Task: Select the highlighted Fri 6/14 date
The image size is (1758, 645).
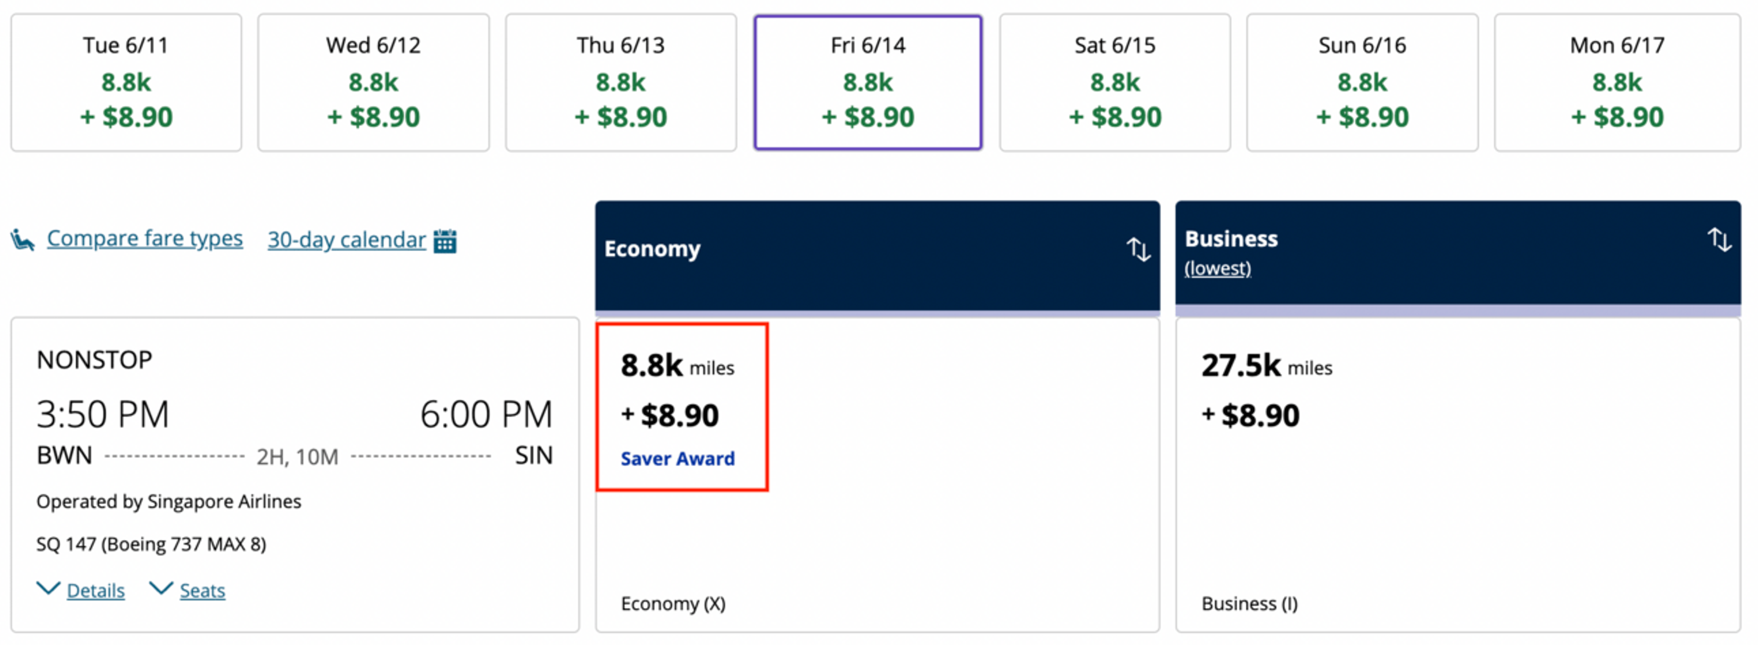Action: 868,82
